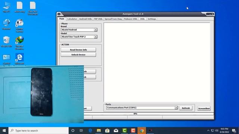Open the audio song file icon

pos(20,7)
